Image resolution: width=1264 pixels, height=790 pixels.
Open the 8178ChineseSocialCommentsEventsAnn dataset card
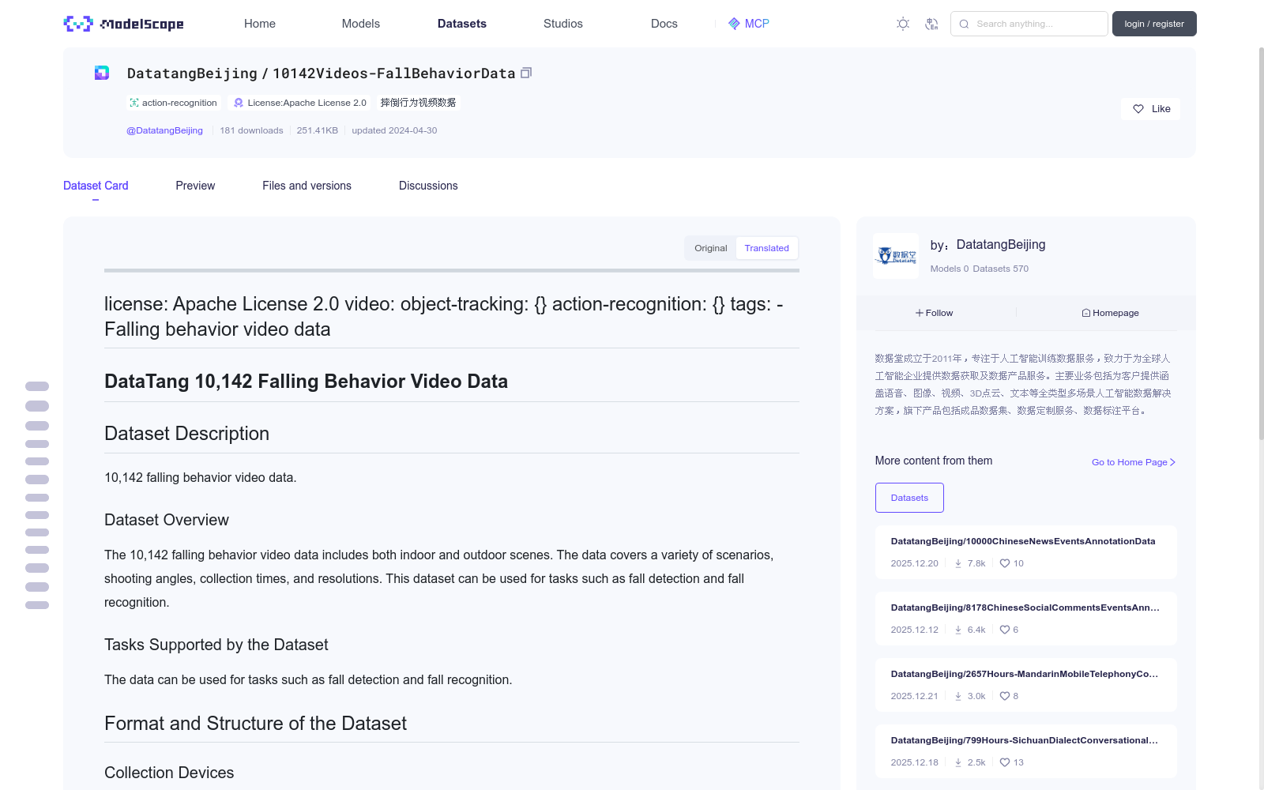[1025, 619]
